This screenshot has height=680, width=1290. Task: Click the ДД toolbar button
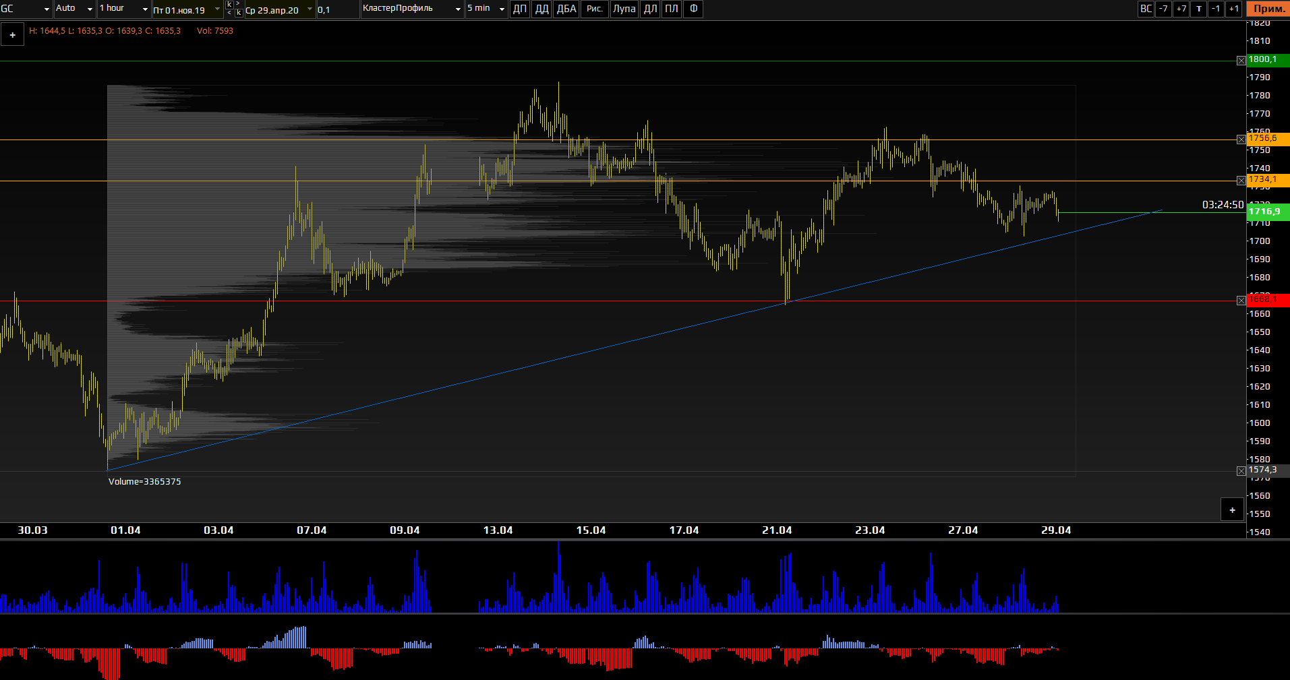click(x=541, y=9)
